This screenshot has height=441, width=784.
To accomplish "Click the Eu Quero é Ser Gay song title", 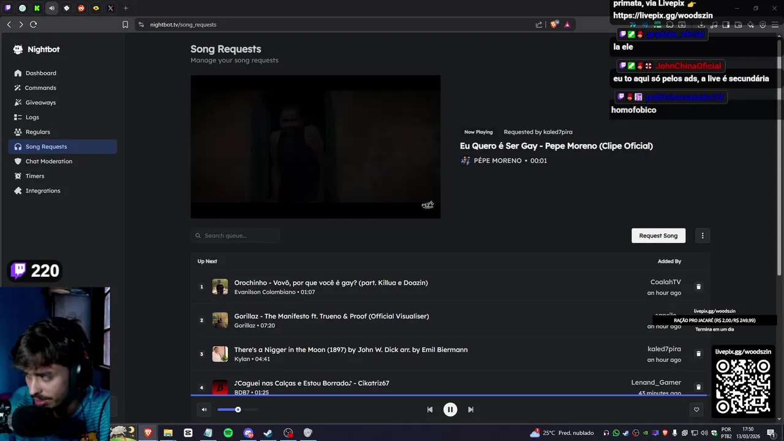I will [x=556, y=146].
